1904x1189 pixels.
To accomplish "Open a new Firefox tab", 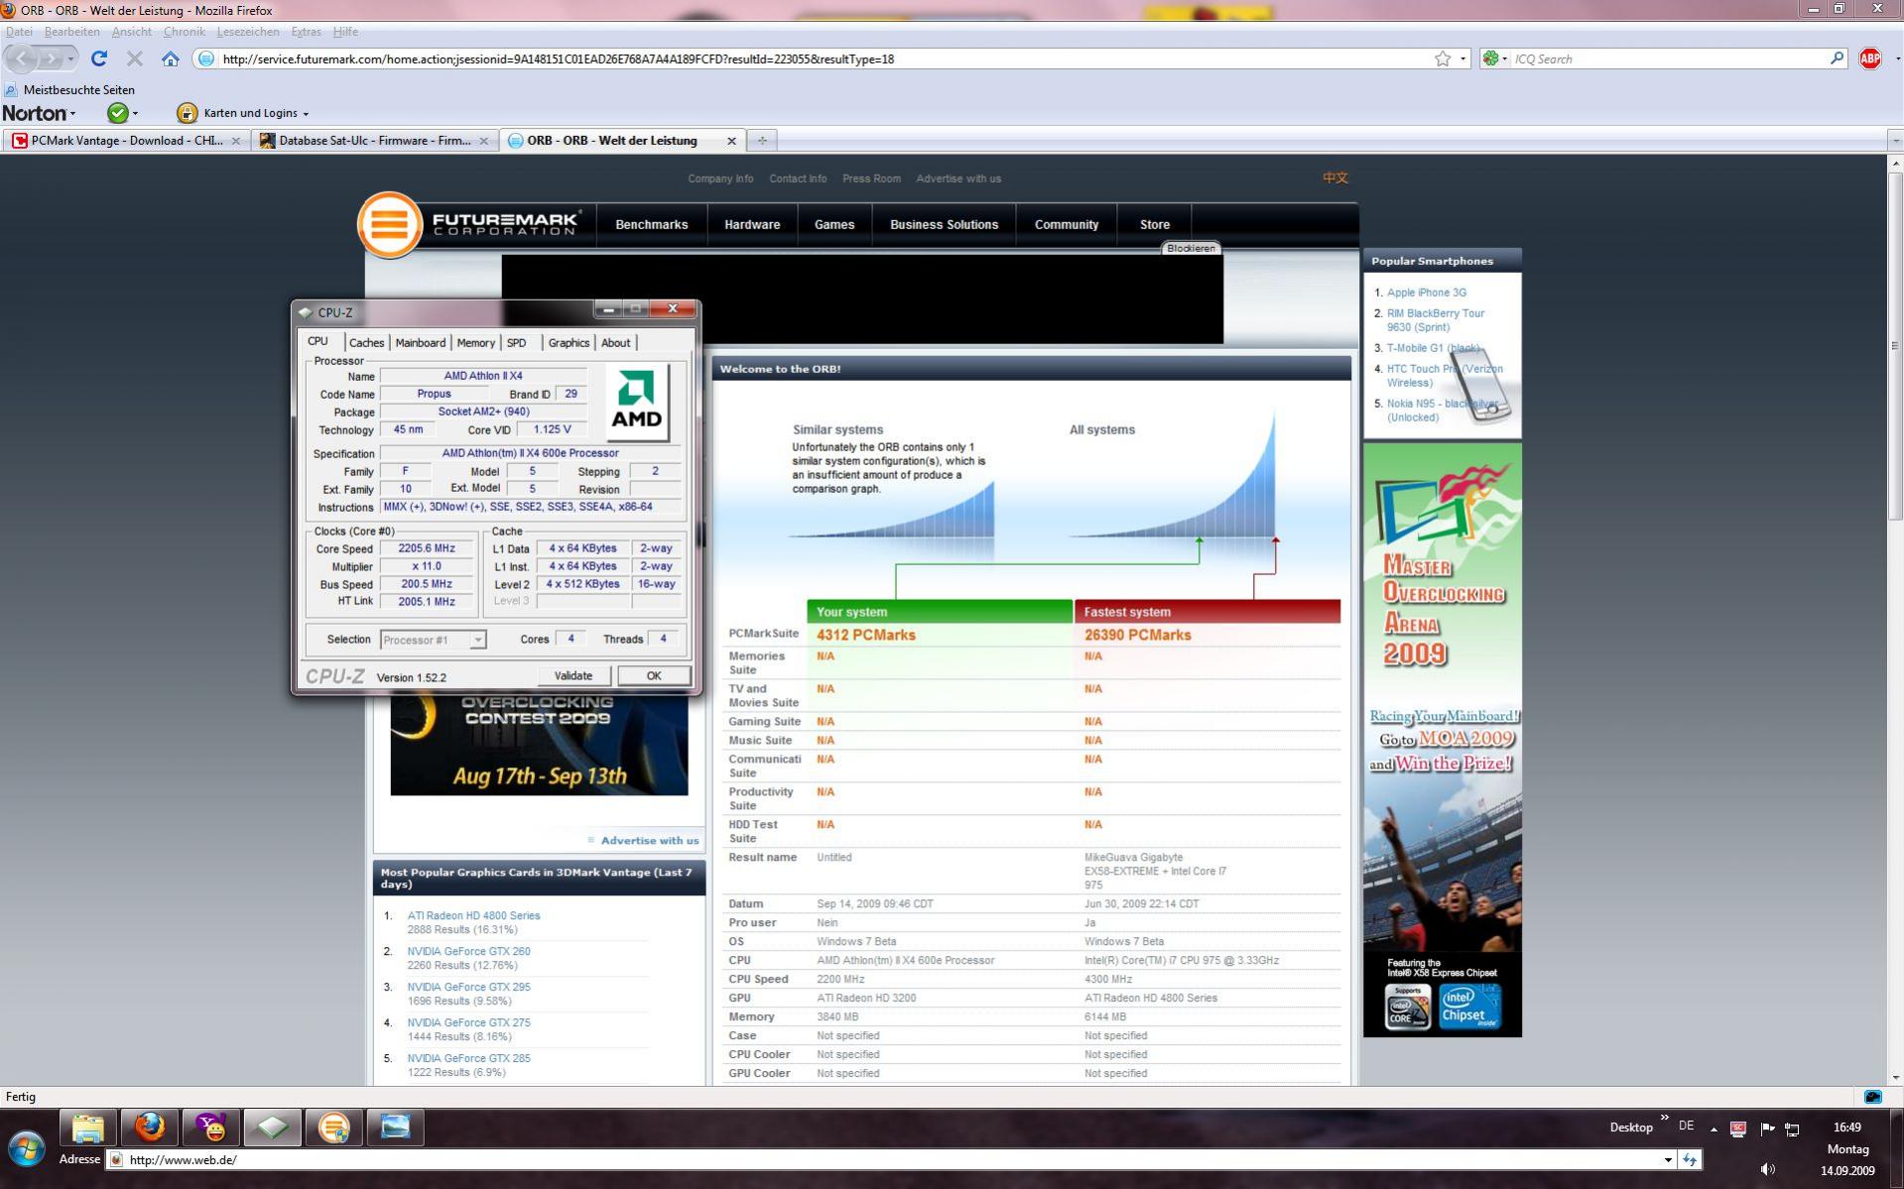I will pyautogui.click(x=762, y=141).
